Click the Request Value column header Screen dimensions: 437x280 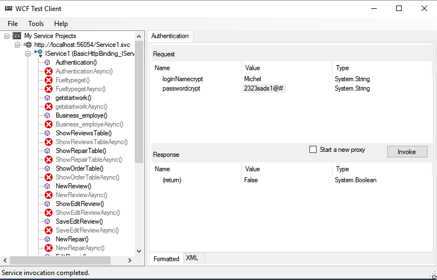(287, 68)
